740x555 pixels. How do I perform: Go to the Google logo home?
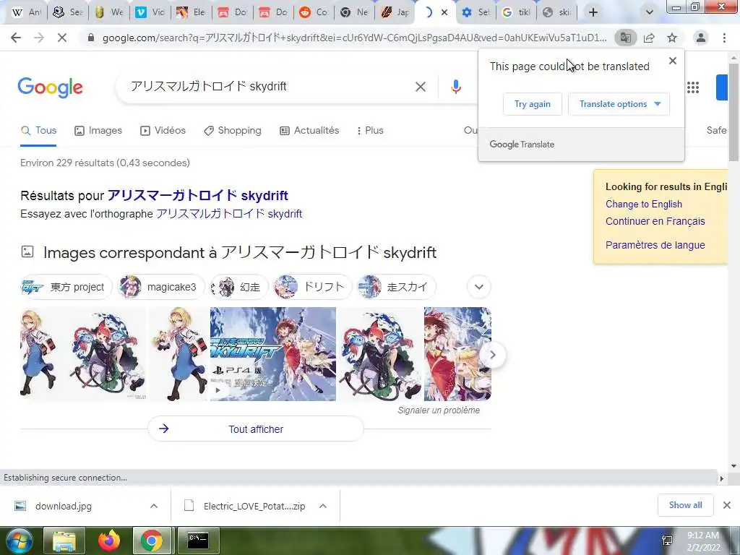pyautogui.click(x=50, y=87)
